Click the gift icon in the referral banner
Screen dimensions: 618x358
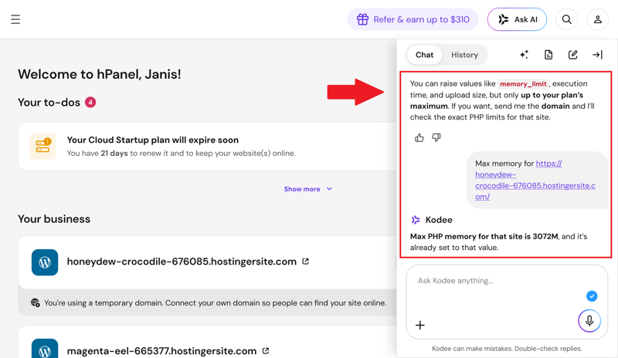pyautogui.click(x=362, y=19)
